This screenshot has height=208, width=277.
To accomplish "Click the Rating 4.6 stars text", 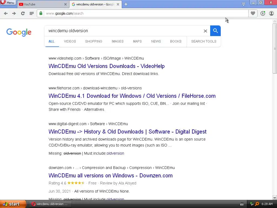I will (x=67, y=183).
